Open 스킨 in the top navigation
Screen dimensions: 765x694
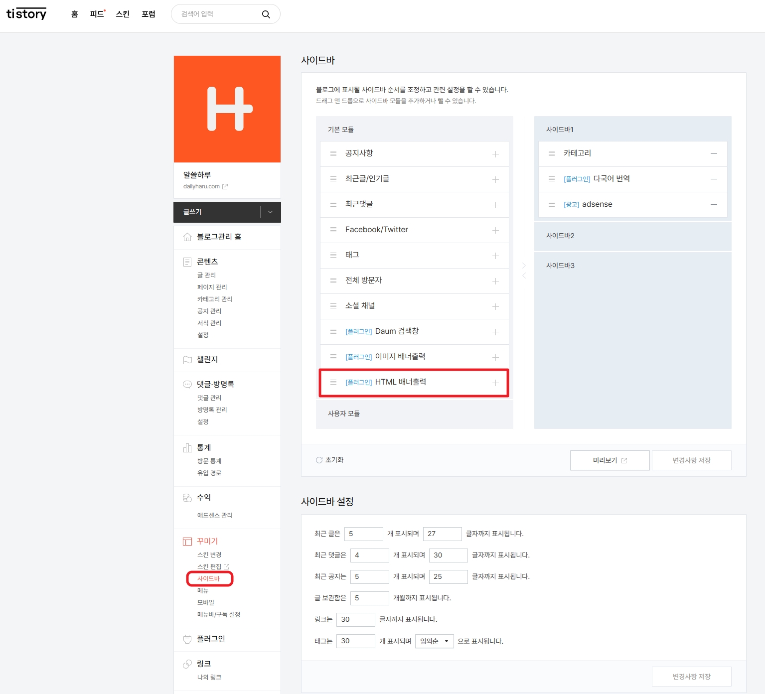tap(123, 14)
